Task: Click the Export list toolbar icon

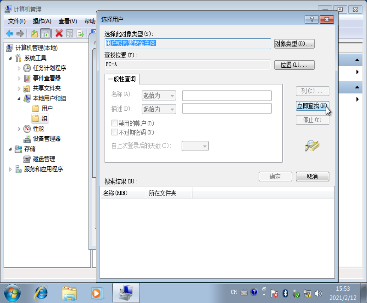Action: tap(80, 34)
